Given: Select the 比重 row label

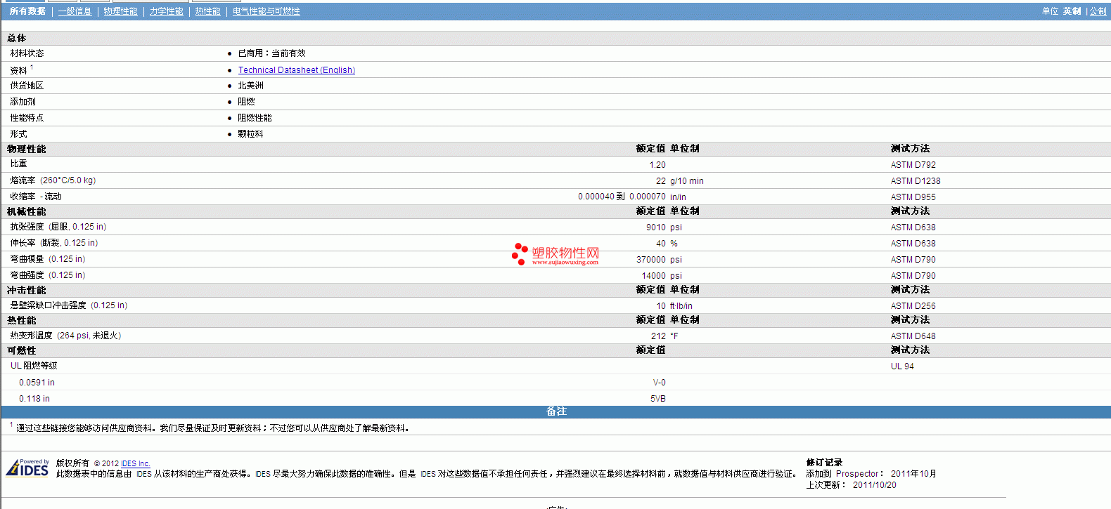Looking at the screenshot, I should tap(18, 164).
